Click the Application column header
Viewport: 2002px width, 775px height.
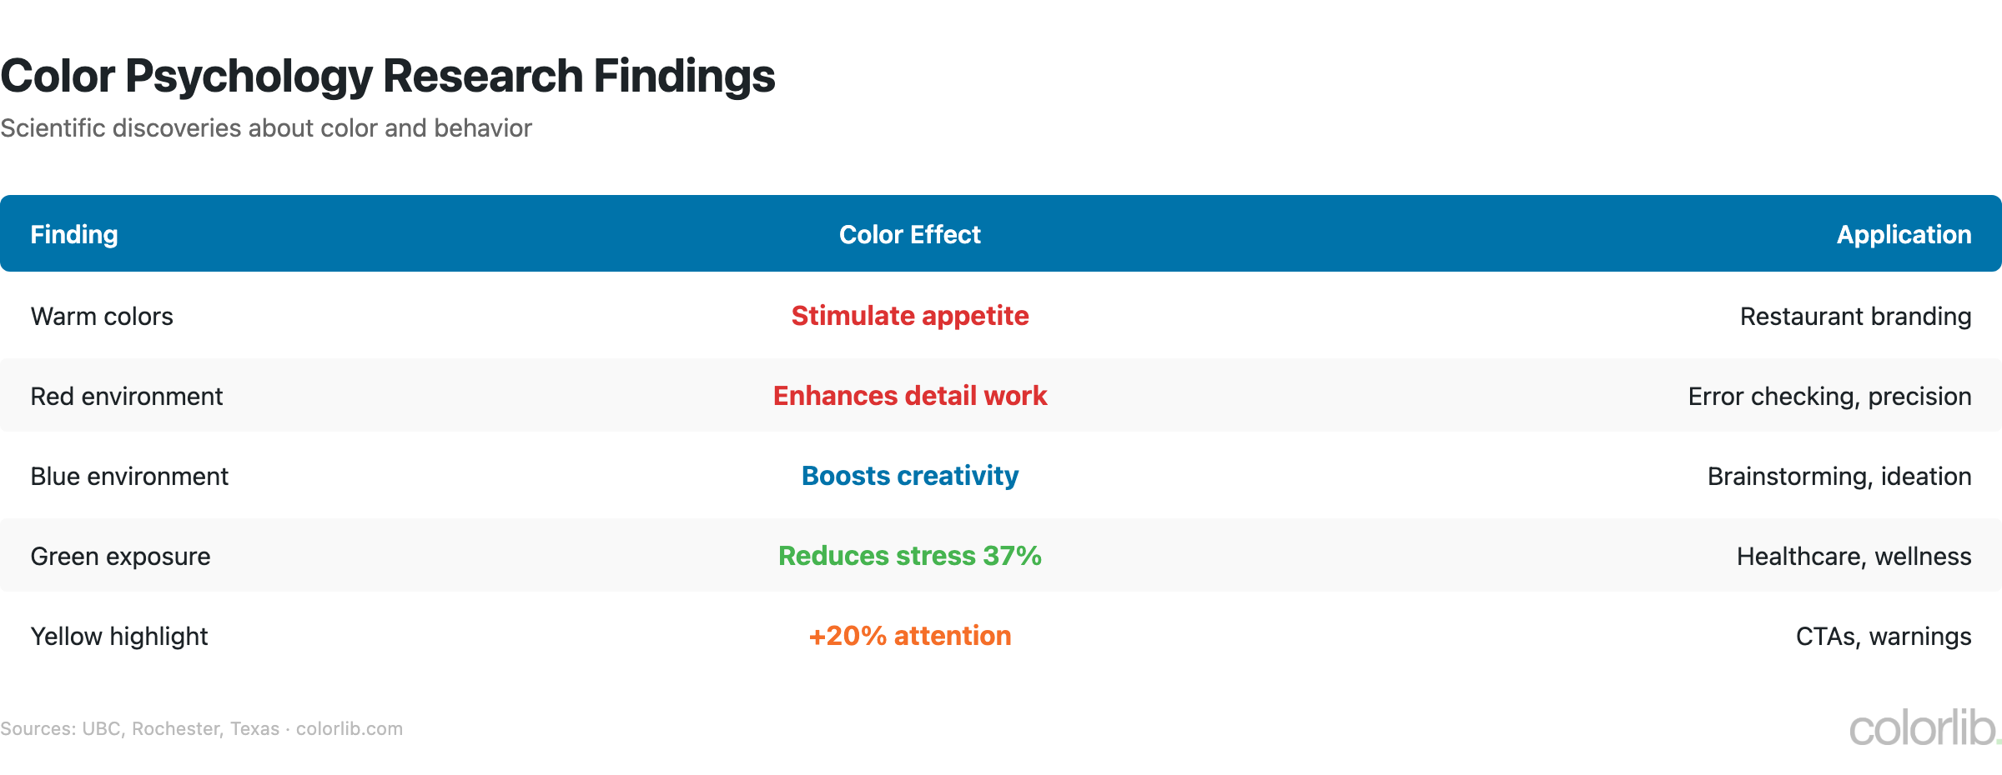(x=1904, y=234)
